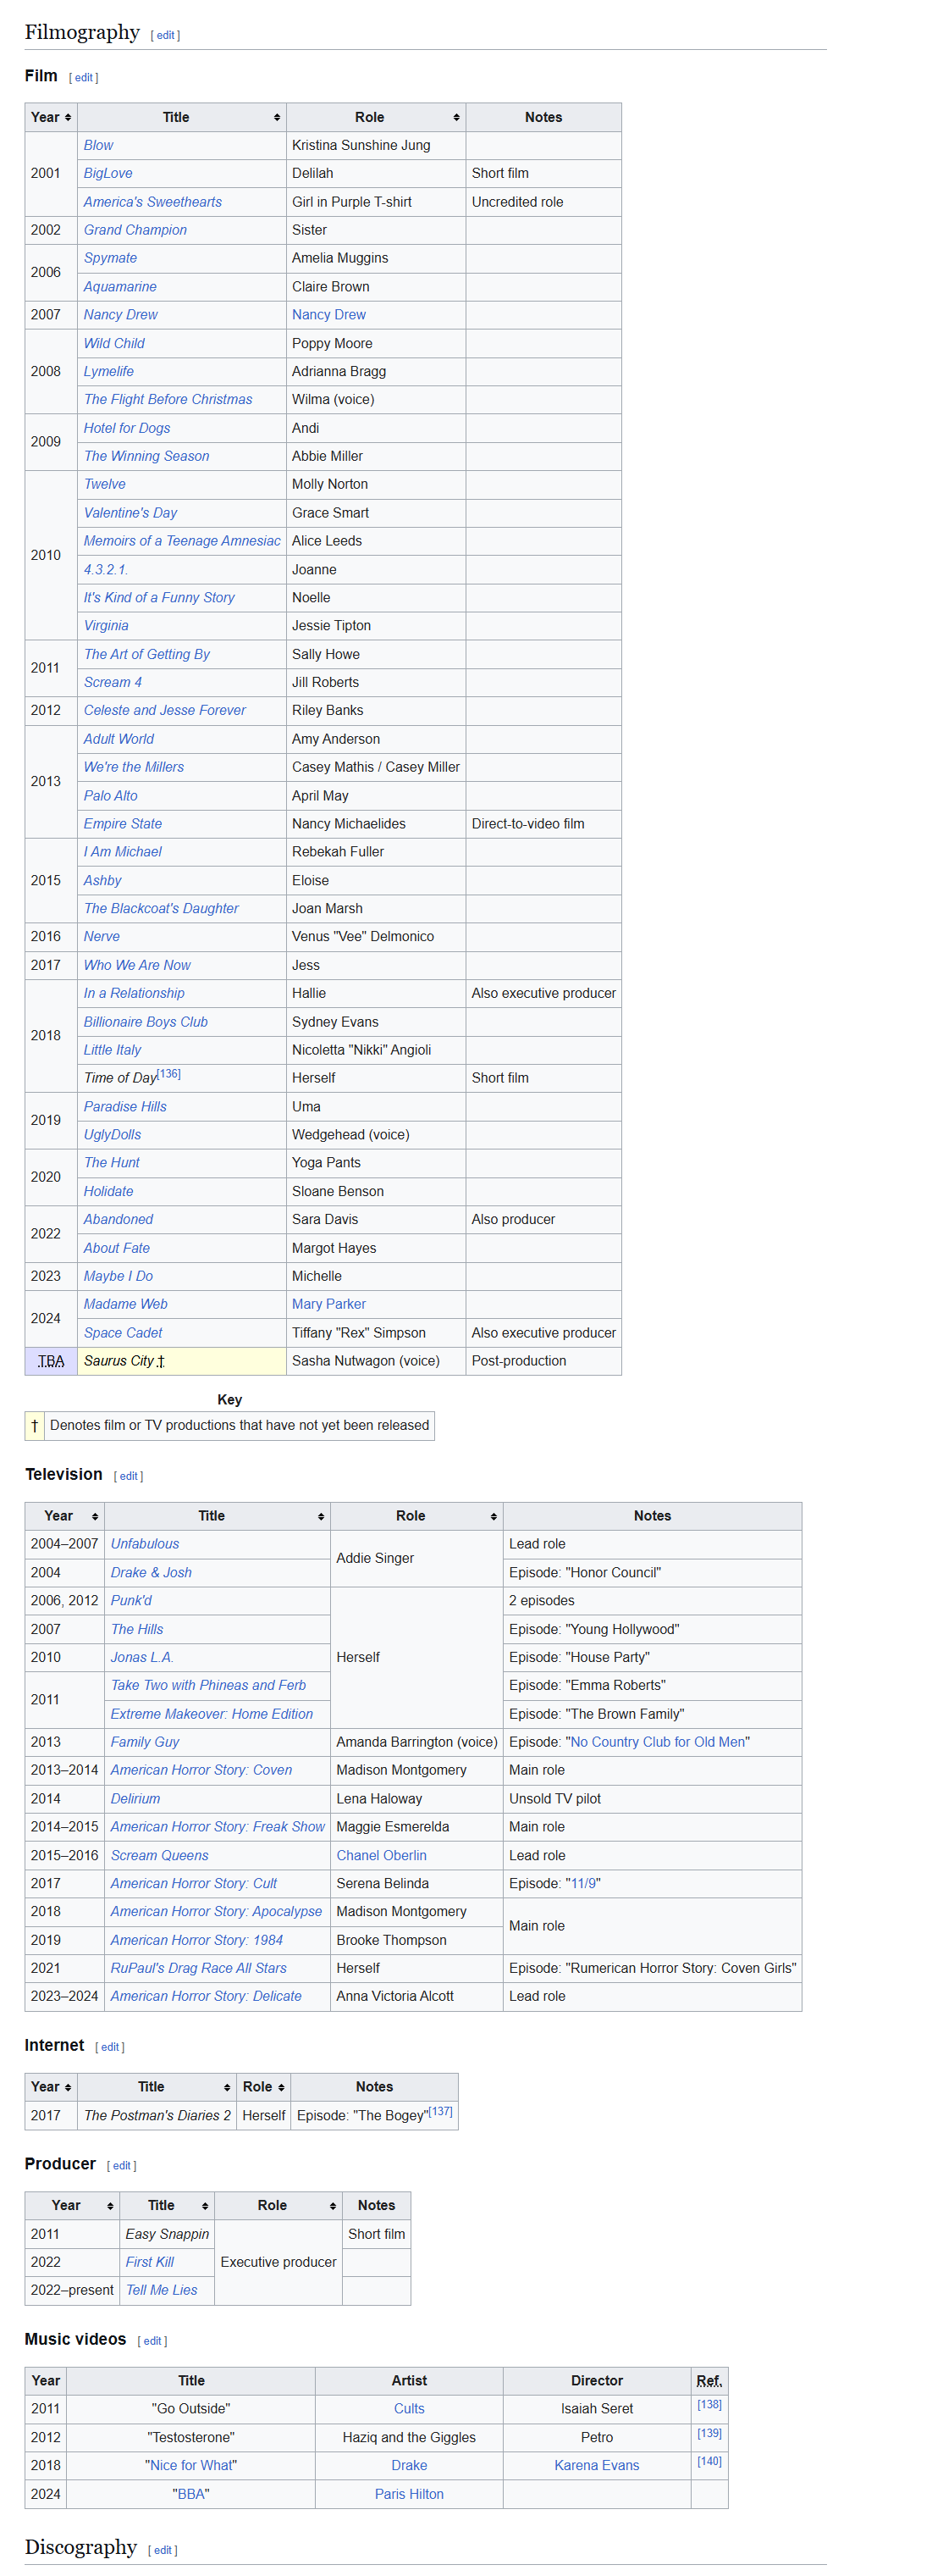Open the Blow film article
Screen dimensions: 932x2576
pos(99,145)
